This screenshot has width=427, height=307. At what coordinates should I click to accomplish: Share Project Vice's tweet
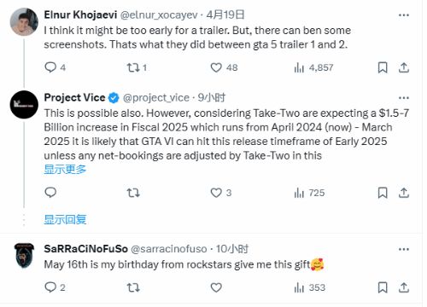(x=404, y=193)
